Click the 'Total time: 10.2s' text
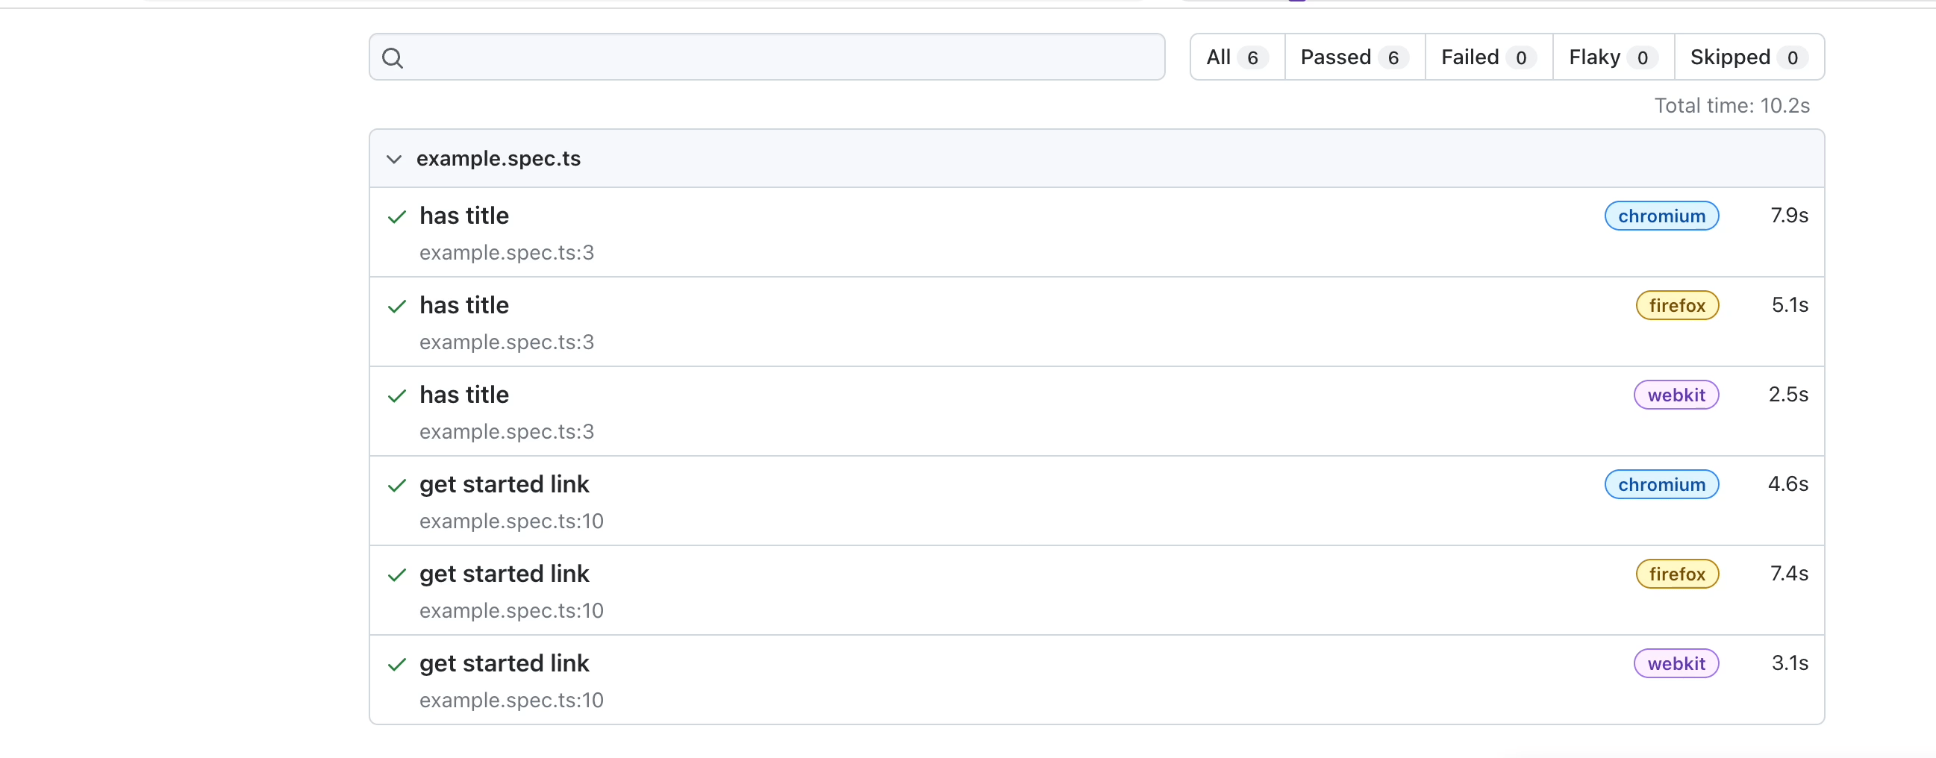This screenshot has width=1936, height=758. [x=1732, y=105]
